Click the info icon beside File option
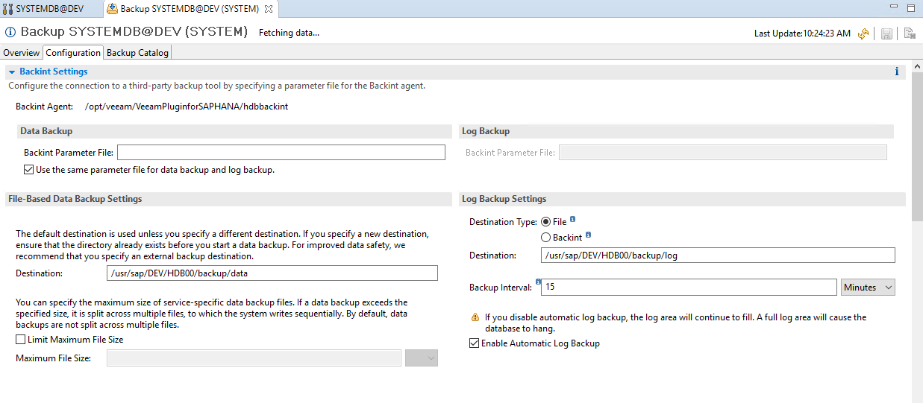 pyautogui.click(x=572, y=220)
